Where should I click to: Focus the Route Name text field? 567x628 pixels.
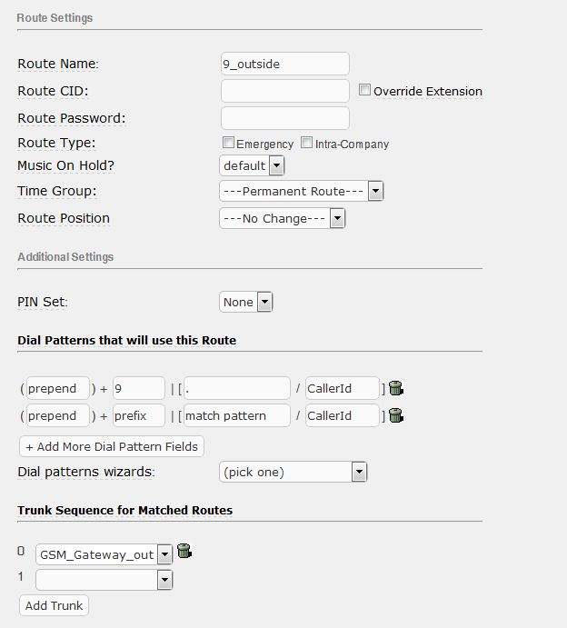point(285,64)
